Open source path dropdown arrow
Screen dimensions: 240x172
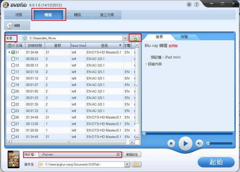point(125,38)
